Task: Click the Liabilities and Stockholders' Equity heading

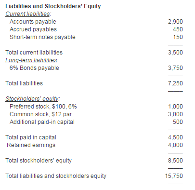Action: click(53, 6)
